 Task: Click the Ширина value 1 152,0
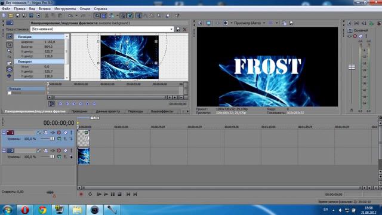coord(50,42)
